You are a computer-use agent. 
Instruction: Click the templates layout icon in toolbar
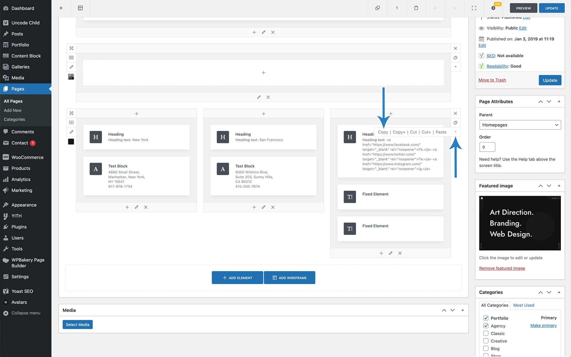coord(80,8)
